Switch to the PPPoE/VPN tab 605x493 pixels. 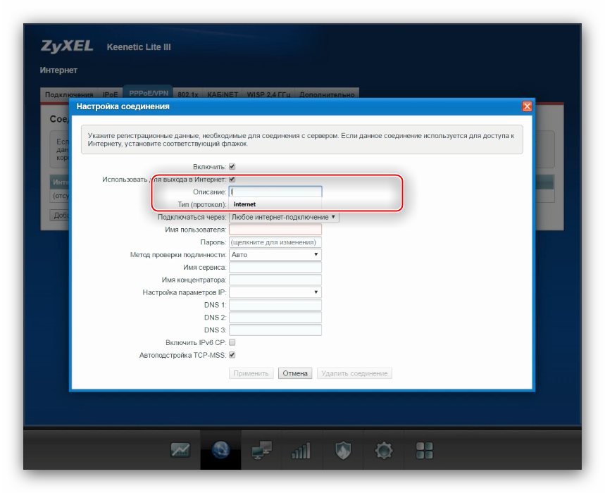pyautogui.click(x=149, y=94)
